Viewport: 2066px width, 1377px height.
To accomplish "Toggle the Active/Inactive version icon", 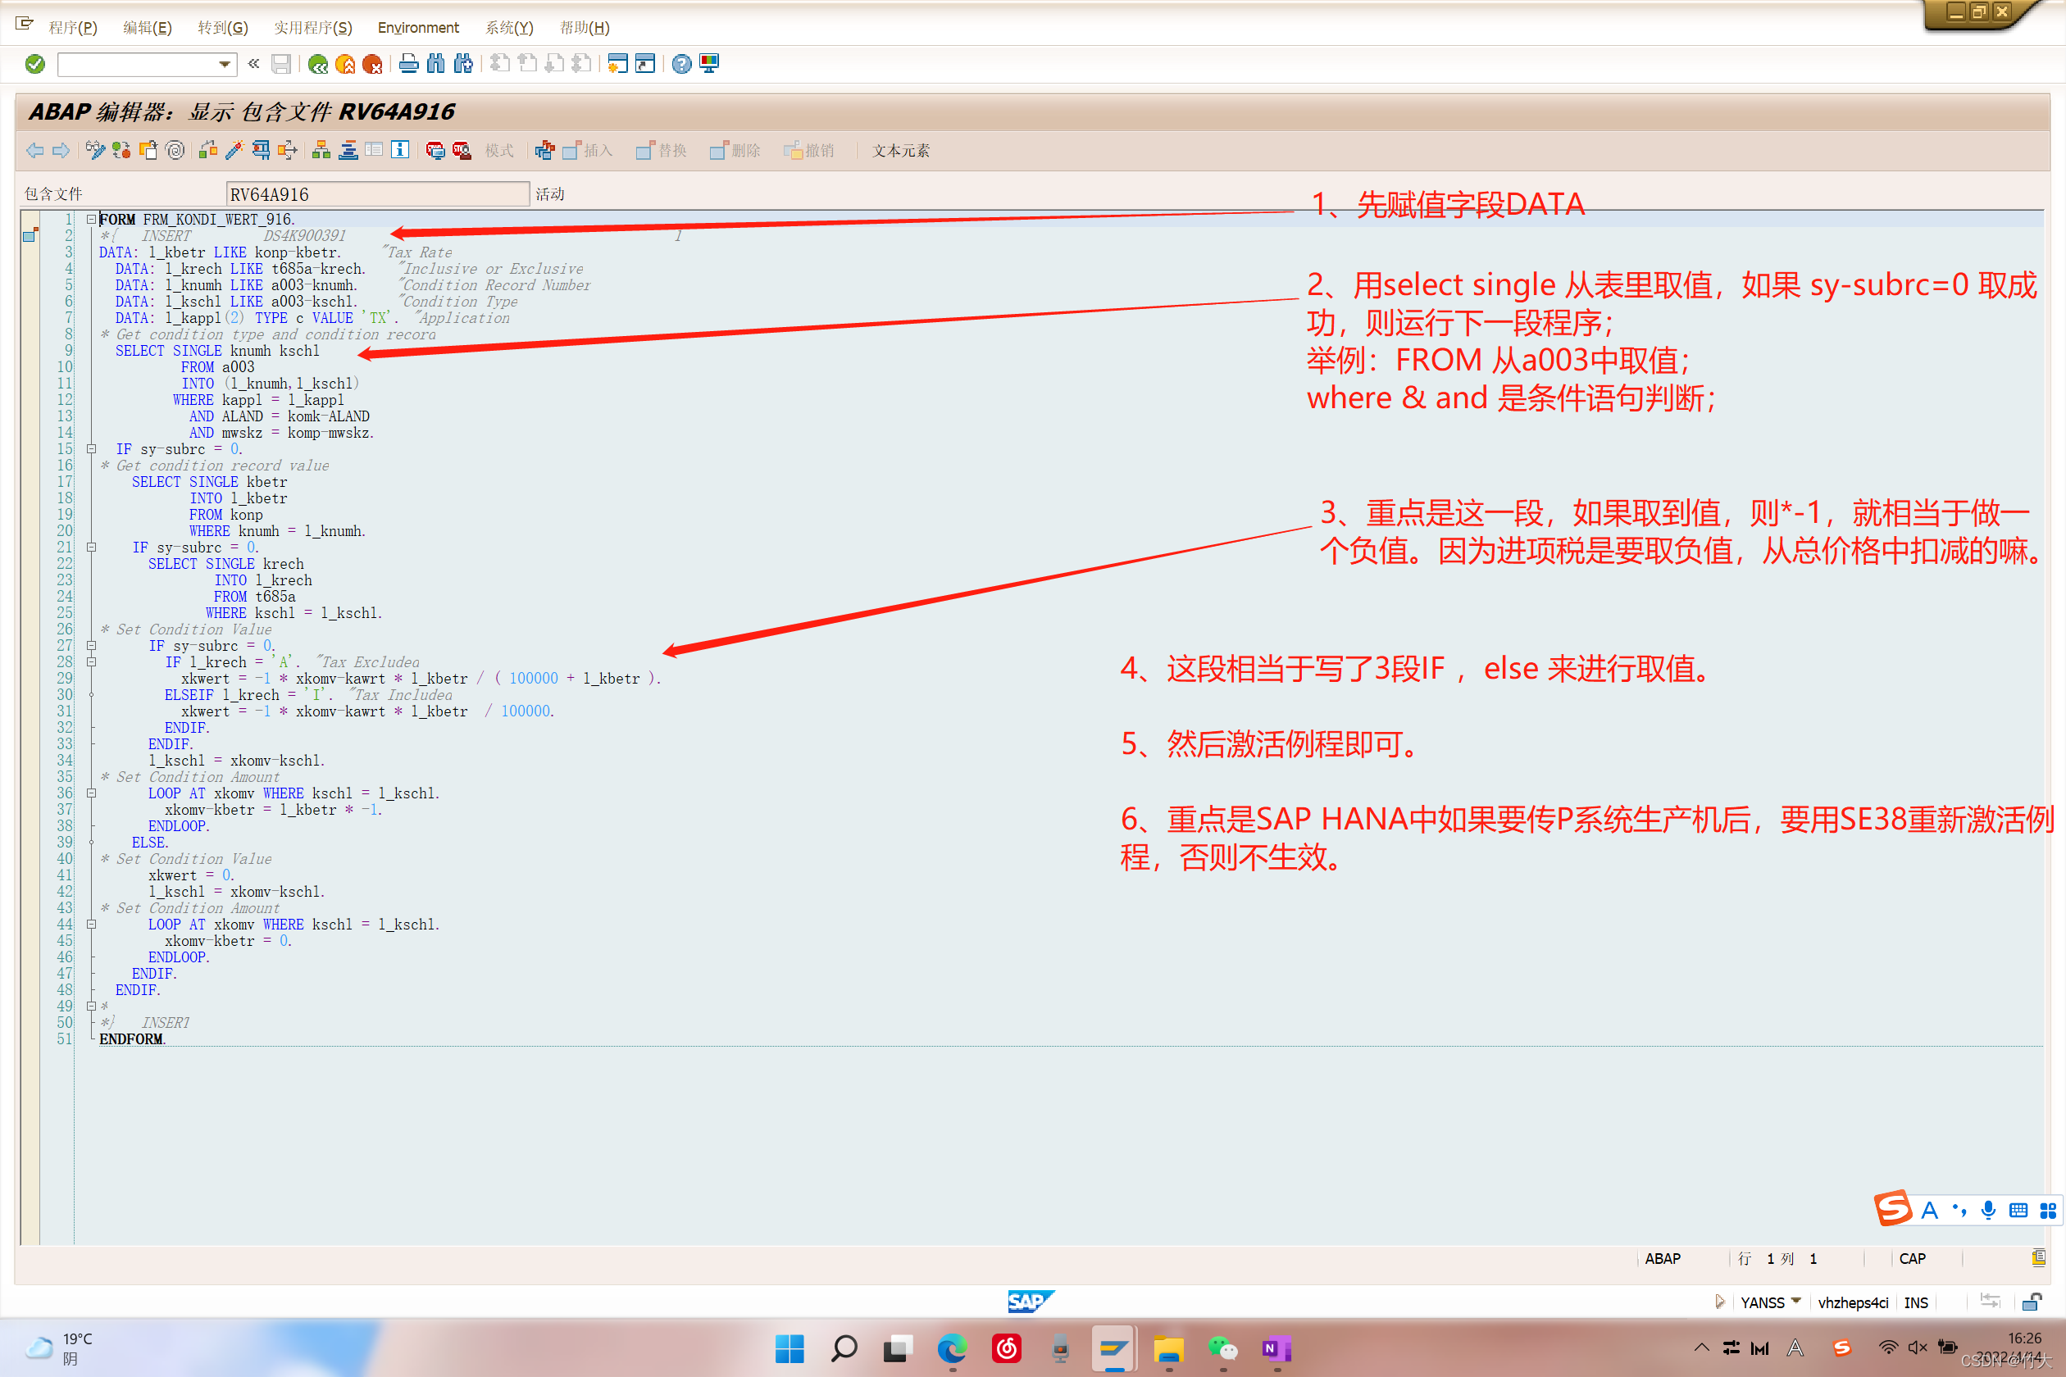I will pos(121,150).
